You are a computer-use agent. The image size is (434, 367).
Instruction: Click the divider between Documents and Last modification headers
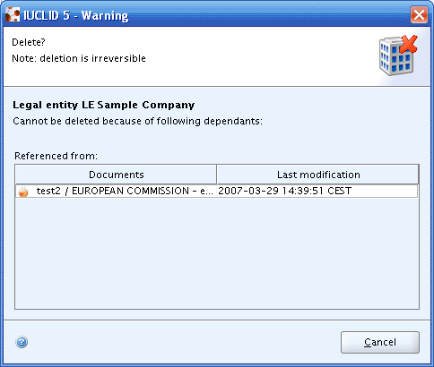pos(217,175)
